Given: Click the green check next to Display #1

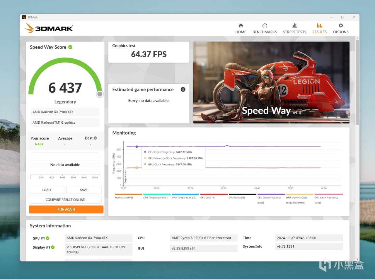Looking at the screenshot, I should (x=53, y=247).
